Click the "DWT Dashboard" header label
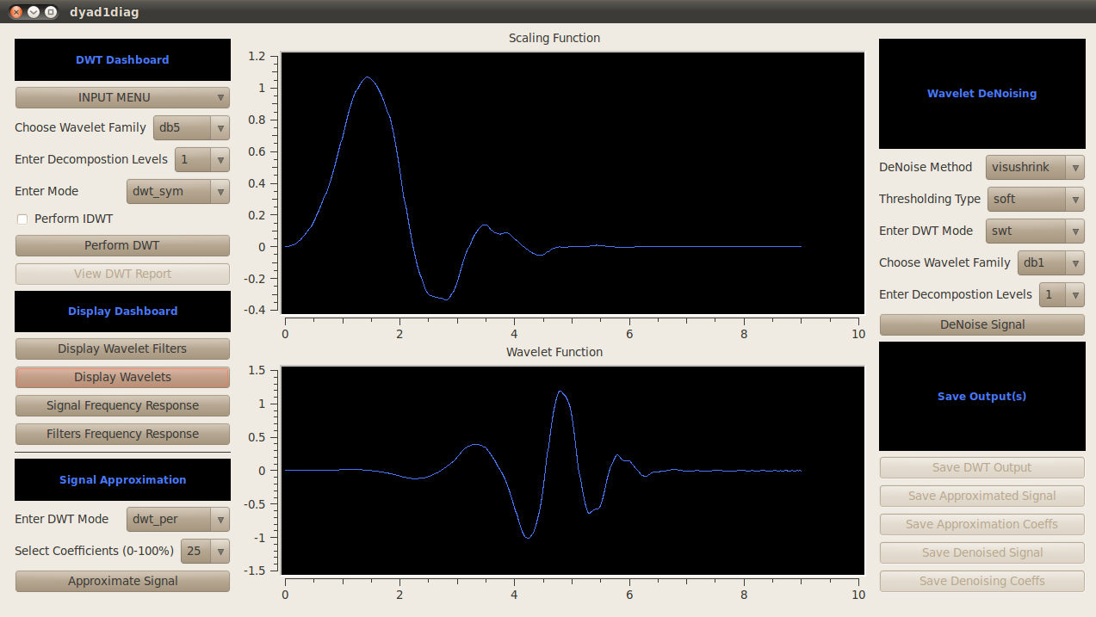This screenshot has height=617, width=1096. pos(122,60)
